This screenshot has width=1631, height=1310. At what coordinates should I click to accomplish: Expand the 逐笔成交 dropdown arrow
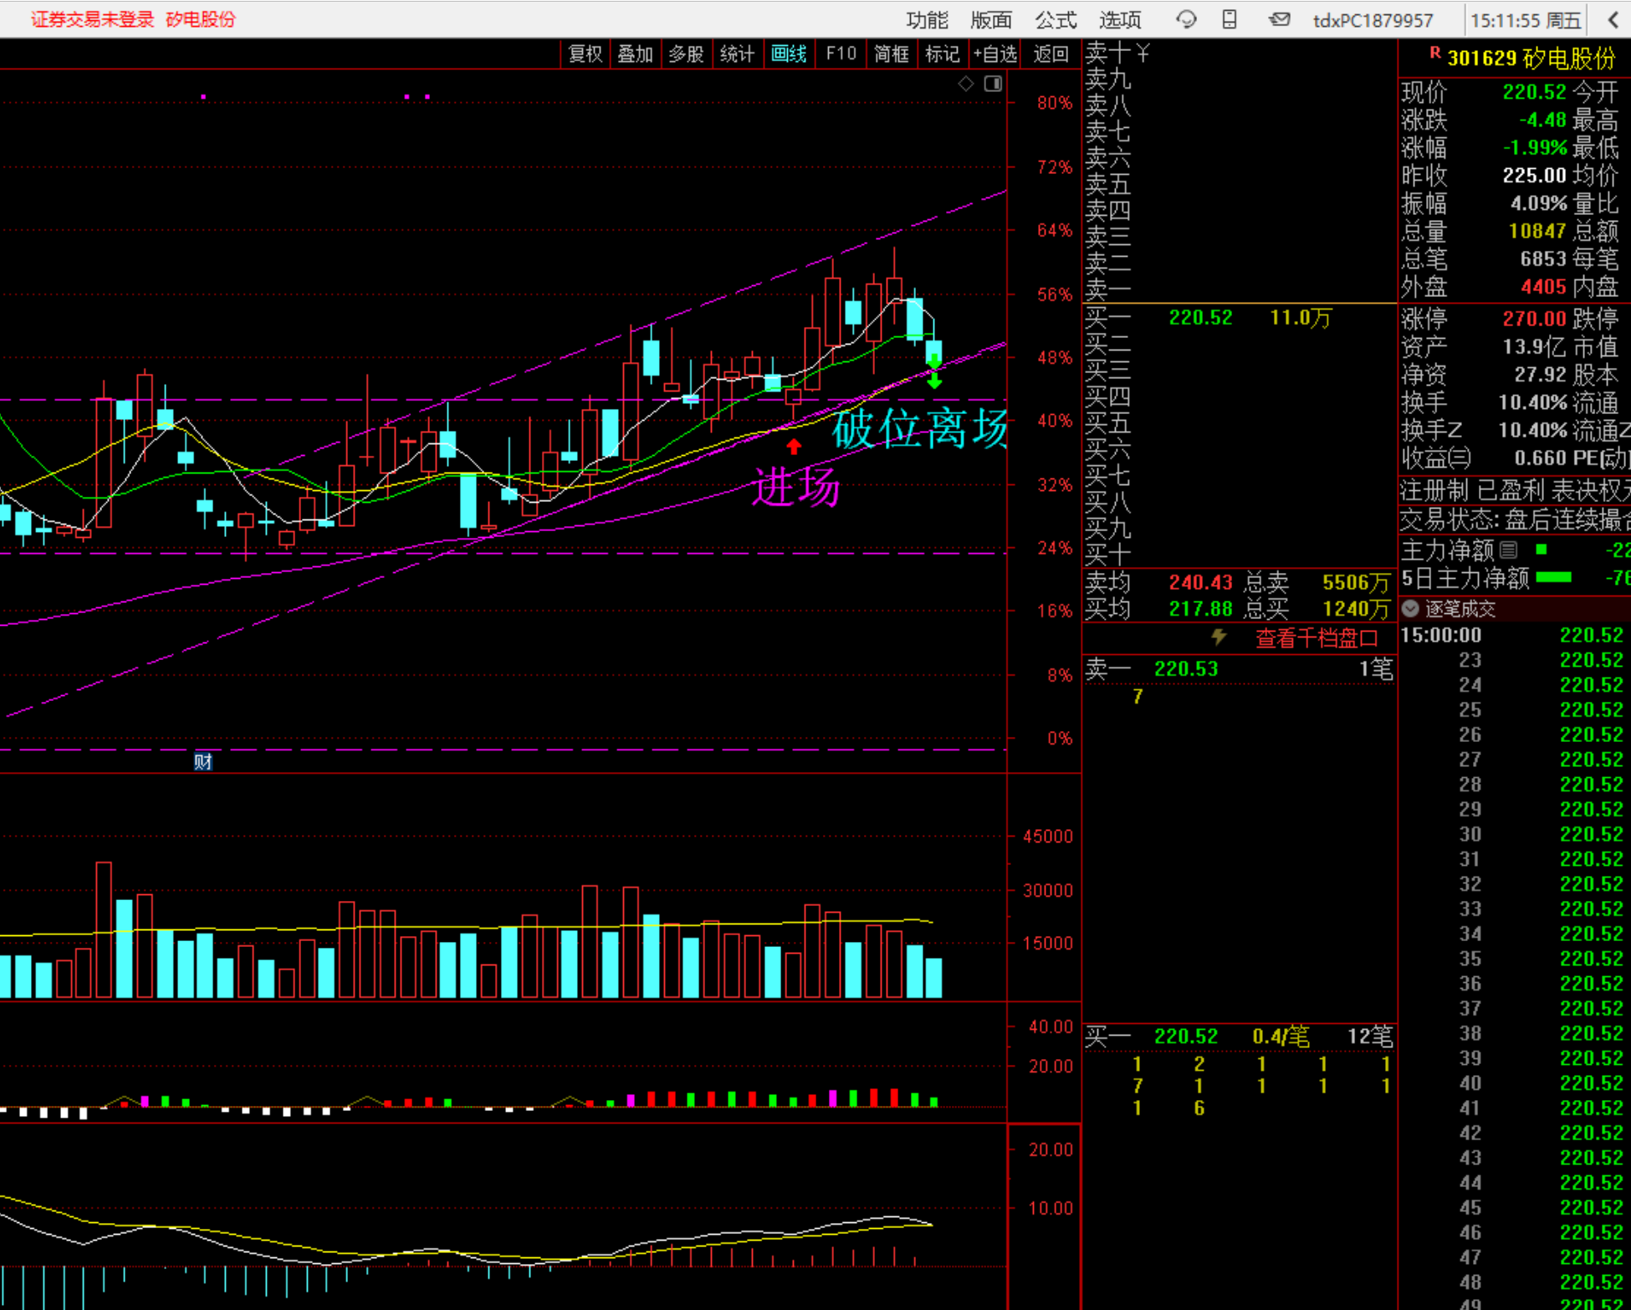1410,608
